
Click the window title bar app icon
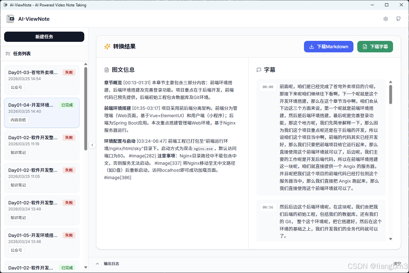pyautogui.click(x=5, y=5)
